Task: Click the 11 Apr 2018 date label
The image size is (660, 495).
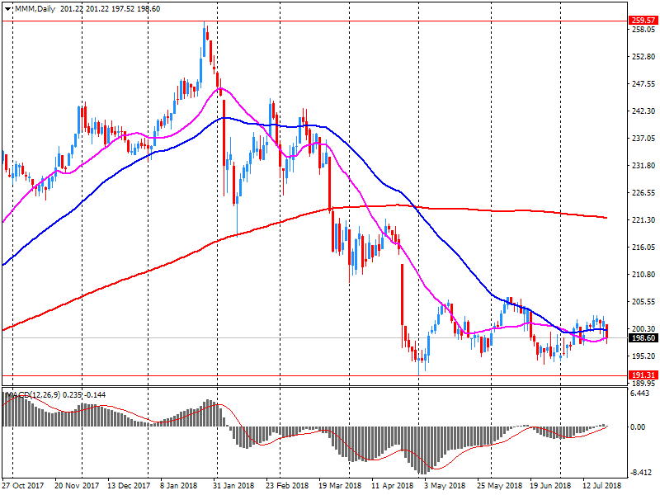Action: [x=393, y=486]
